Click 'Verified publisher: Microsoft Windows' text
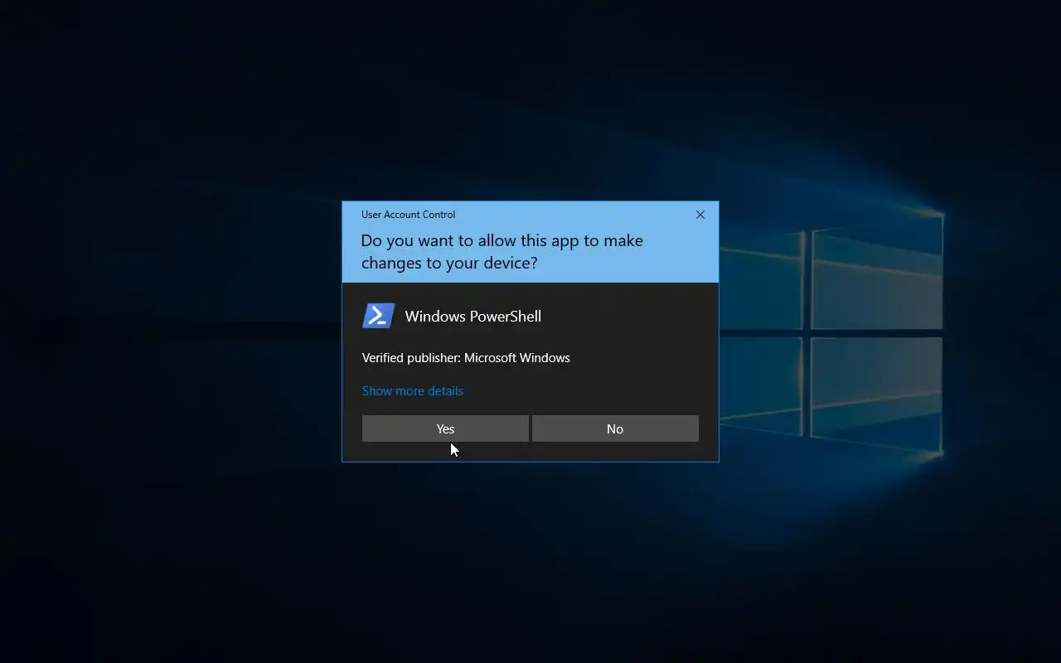 tap(466, 358)
